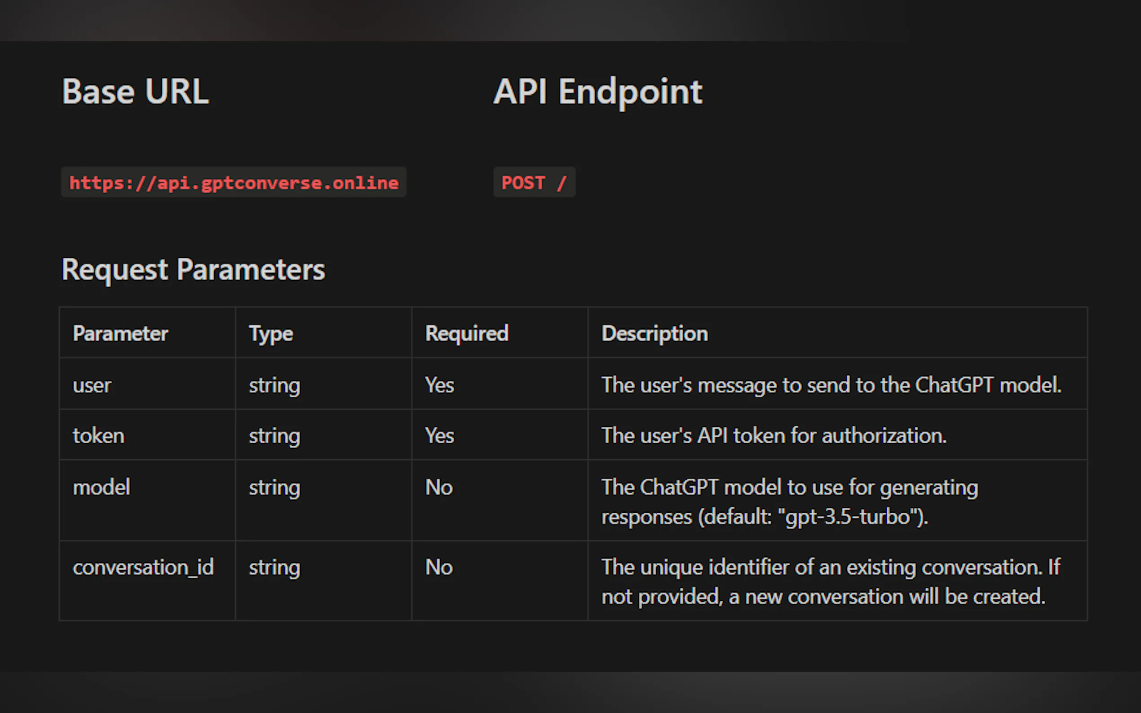The width and height of the screenshot is (1141, 713).
Task: Click the Parameter column header
Action: pos(120,334)
